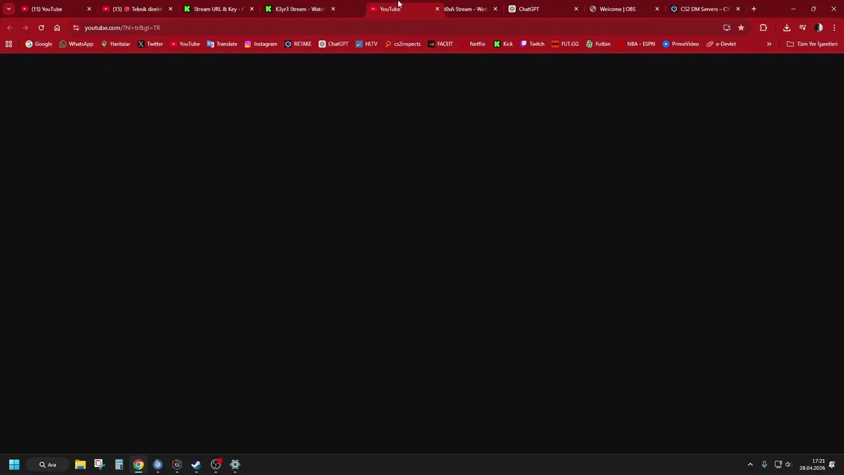
Task: View site information icon beside URL
Action: coord(76,28)
